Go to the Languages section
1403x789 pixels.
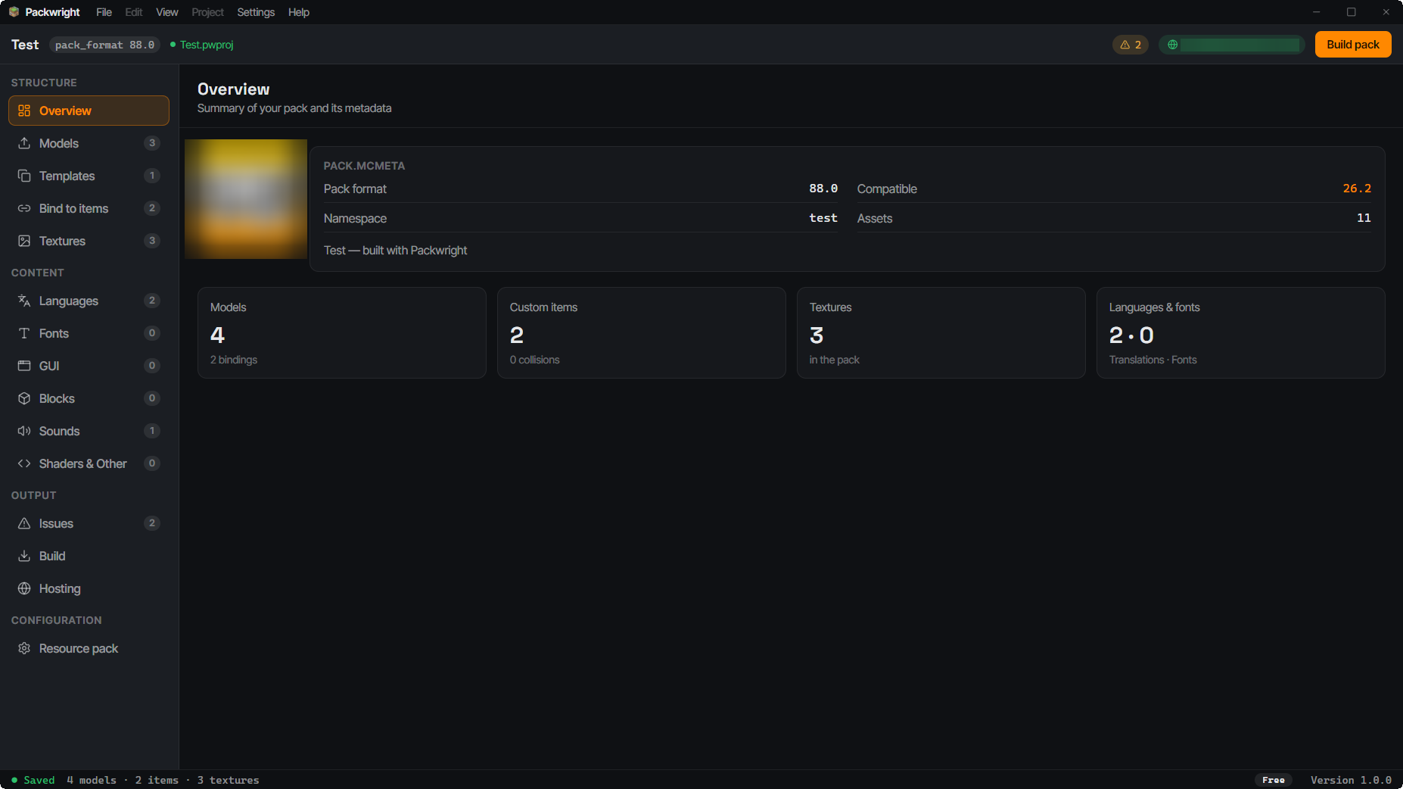89,301
